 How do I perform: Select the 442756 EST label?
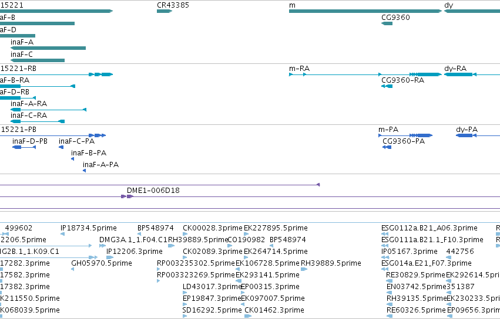(x=460, y=252)
